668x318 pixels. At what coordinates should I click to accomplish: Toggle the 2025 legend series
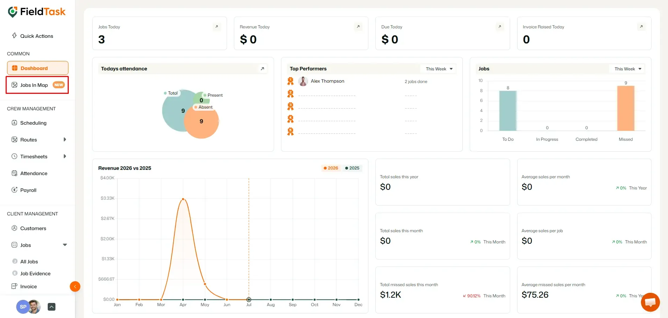click(x=352, y=168)
